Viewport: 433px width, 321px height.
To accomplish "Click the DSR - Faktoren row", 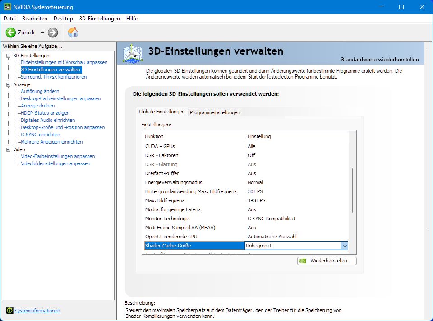I will [x=246, y=155].
